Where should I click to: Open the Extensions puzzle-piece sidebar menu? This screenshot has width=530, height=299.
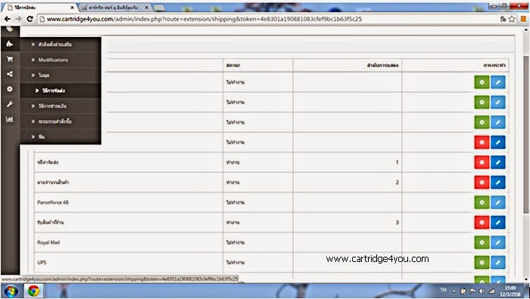tap(9, 44)
